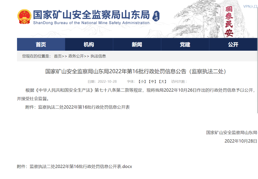Click the English ShanDong Bureau subtitle text
Viewport: 258px width, 179px height.
91,23
